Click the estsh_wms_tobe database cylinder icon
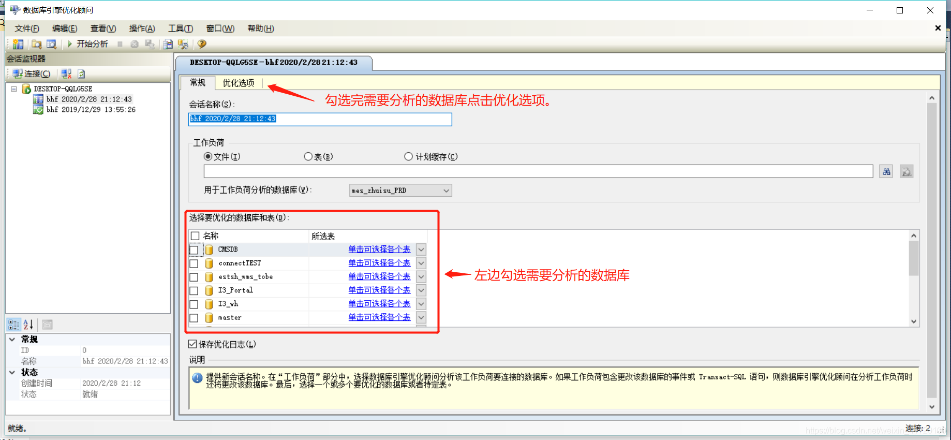The width and height of the screenshot is (951, 440). tap(209, 276)
